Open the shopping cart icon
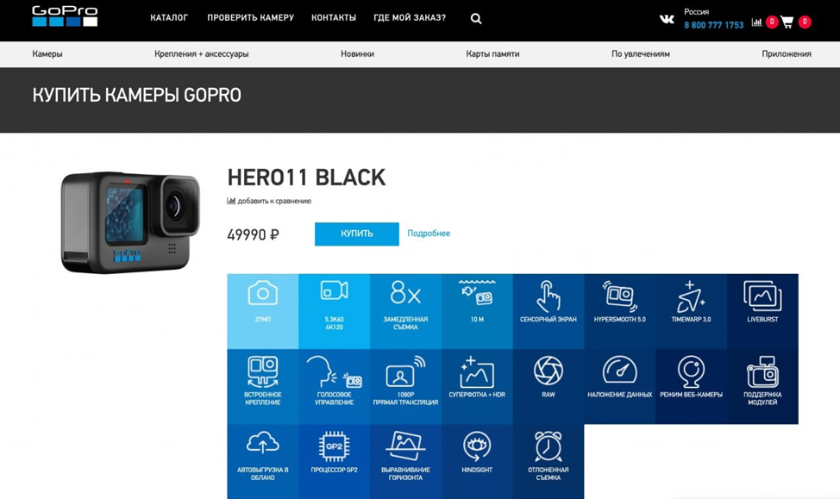The height and width of the screenshot is (499, 840). click(787, 22)
